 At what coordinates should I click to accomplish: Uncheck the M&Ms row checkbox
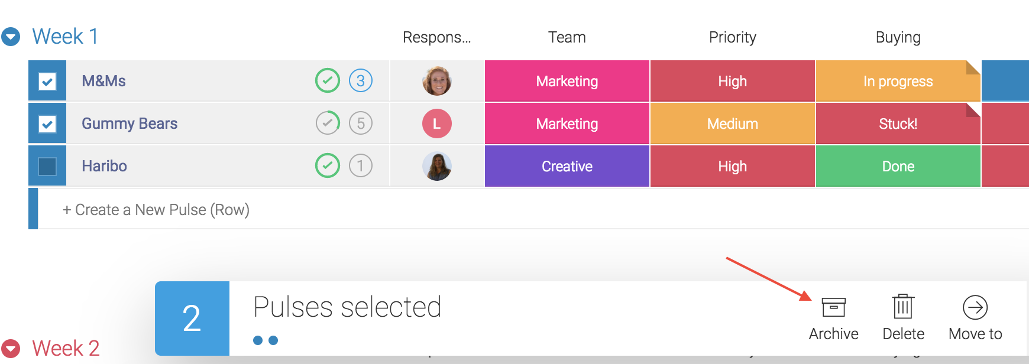(x=47, y=81)
